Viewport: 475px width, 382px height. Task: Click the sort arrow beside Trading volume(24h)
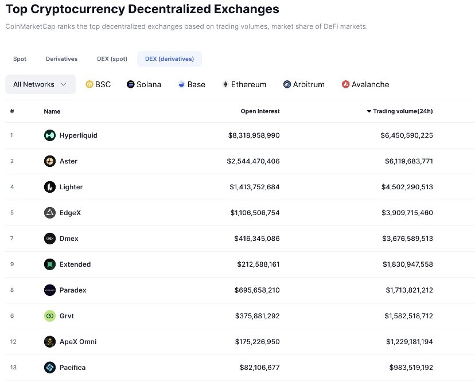(x=369, y=111)
